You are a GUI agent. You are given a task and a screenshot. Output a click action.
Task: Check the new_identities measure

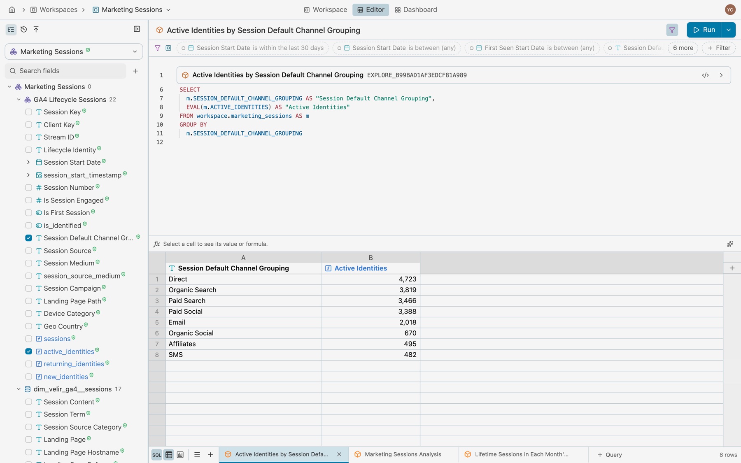[x=28, y=377]
